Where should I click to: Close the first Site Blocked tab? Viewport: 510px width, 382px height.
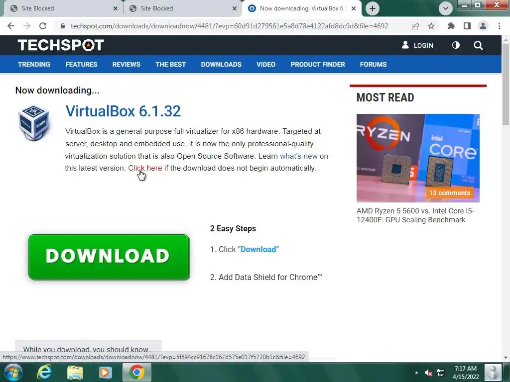[116, 8]
